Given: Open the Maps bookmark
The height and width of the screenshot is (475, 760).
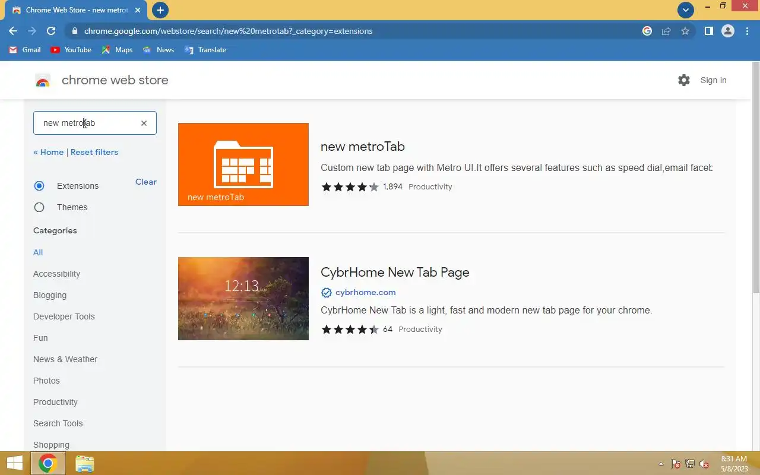Looking at the screenshot, I should (x=117, y=50).
